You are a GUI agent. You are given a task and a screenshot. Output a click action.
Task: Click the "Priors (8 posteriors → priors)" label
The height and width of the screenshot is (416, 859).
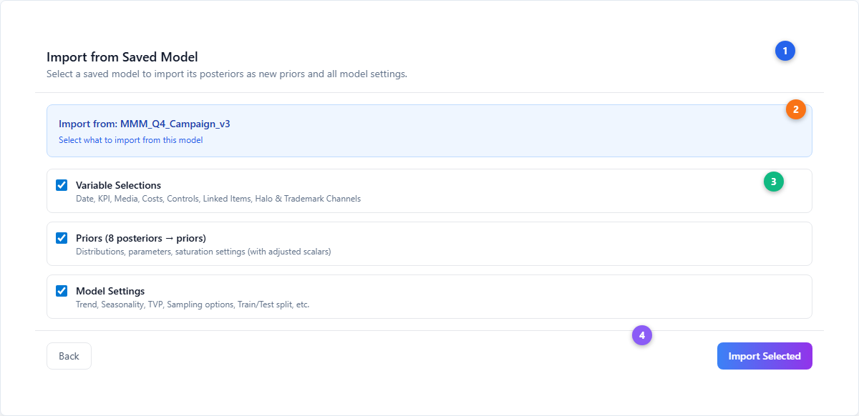point(141,238)
